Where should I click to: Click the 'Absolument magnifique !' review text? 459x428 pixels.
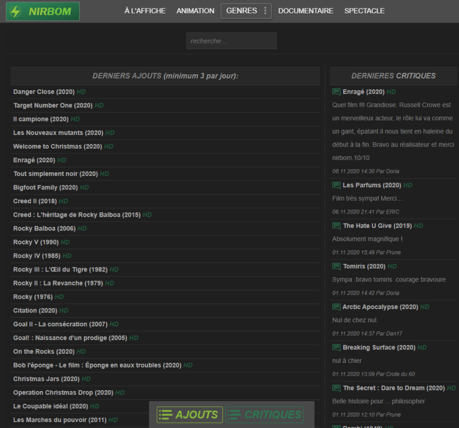point(368,239)
